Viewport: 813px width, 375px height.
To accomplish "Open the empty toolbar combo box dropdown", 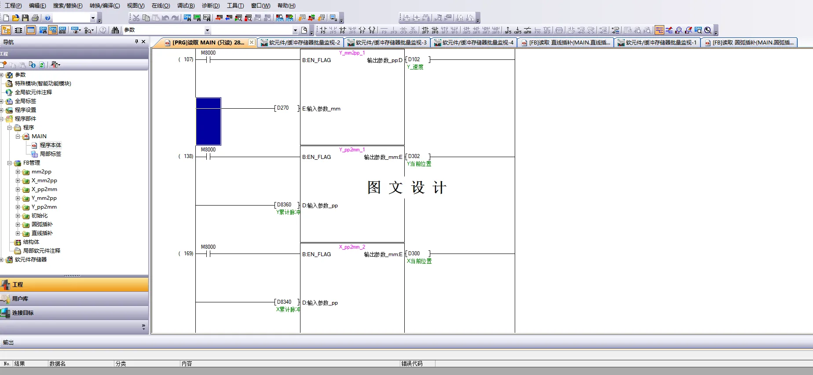I will point(93,18).
